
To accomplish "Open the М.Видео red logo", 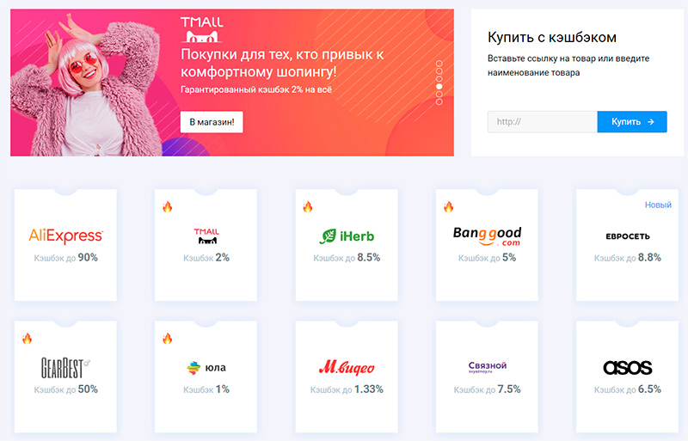I will coord(346,368).
